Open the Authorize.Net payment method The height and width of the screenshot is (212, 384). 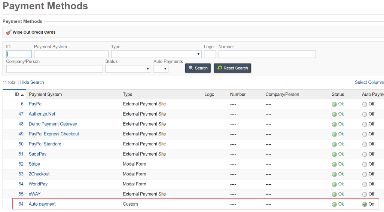click(x=42, y=114)
